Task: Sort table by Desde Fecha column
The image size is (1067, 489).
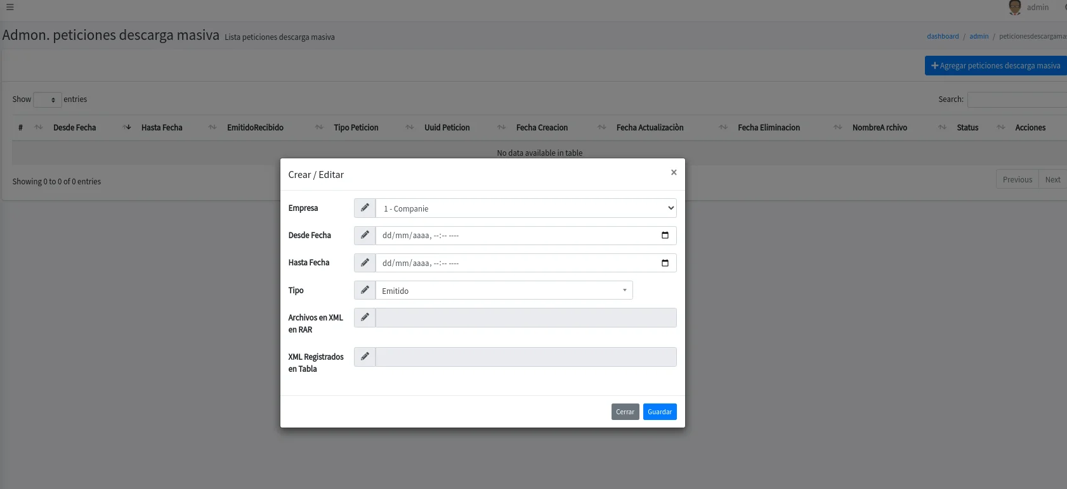Action: point(75,127)
